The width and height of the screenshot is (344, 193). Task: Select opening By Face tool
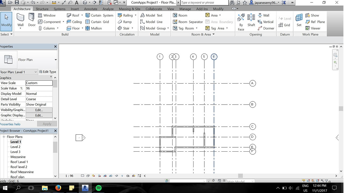pyautogui.click(x=241, y=22)
